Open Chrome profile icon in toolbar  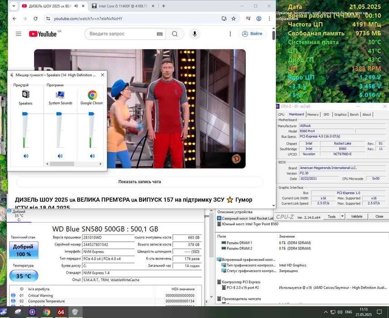[x=259, y=19]
